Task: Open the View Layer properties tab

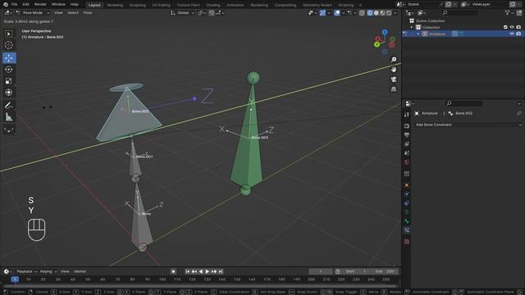Action: click(x=407, y=144)
